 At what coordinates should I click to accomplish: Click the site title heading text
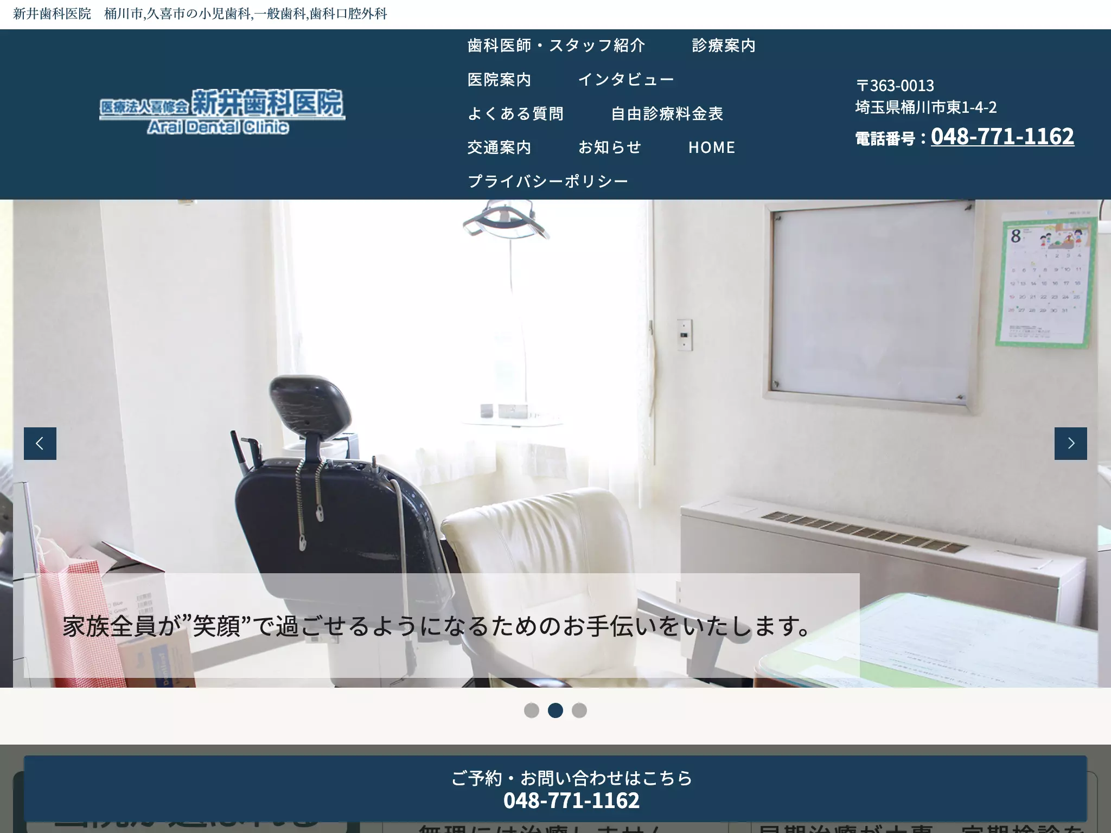tap(200, 14)
